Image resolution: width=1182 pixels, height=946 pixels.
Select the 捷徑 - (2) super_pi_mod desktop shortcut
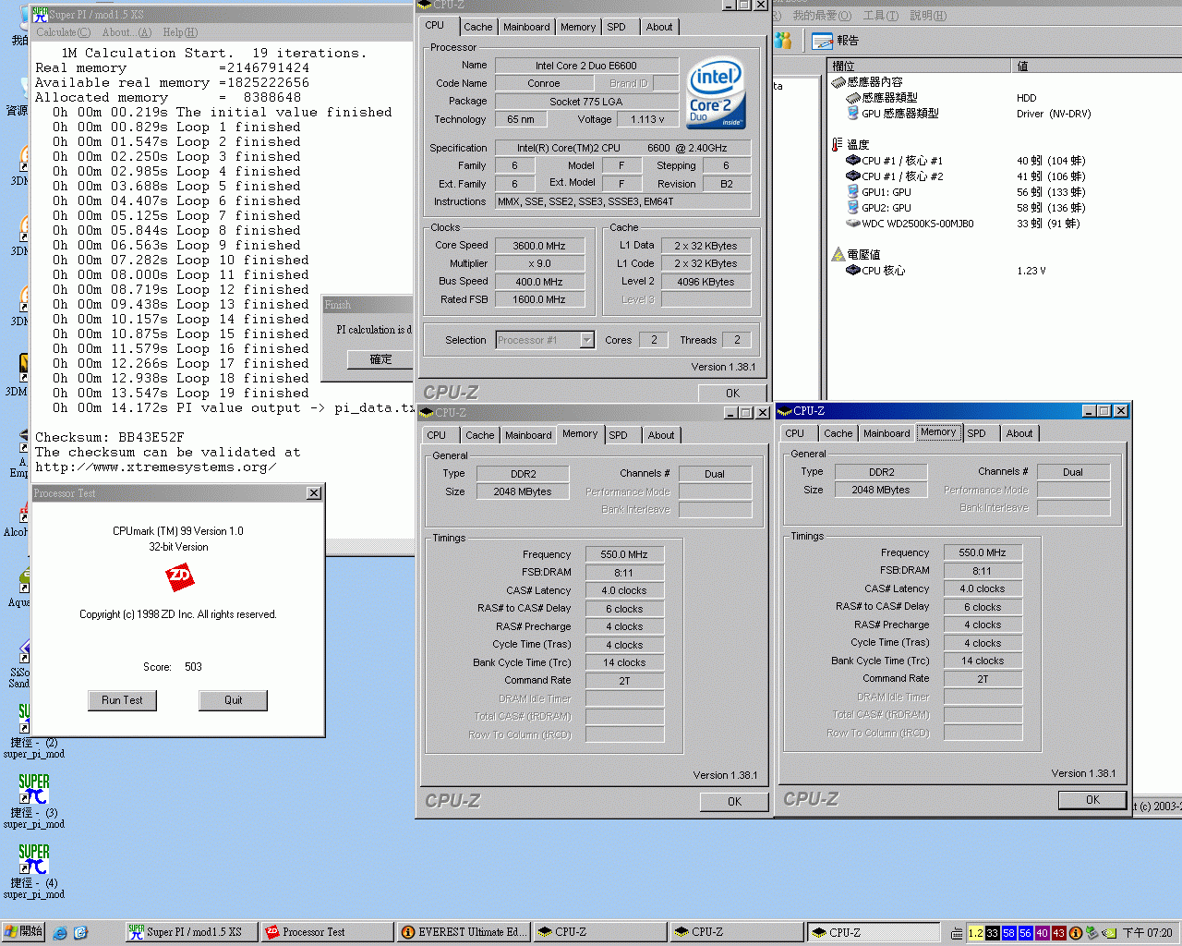tap(34, 732)
